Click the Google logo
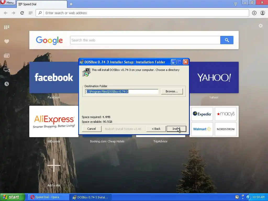The width and height of the screenshot is (268, 201). click(49, 40)
